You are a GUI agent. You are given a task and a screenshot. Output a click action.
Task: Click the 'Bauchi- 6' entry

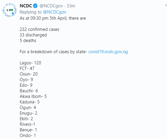click(29, 91)
